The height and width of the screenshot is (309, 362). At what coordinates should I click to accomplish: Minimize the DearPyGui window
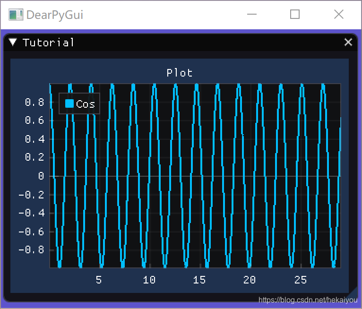(x=251, y=14)
